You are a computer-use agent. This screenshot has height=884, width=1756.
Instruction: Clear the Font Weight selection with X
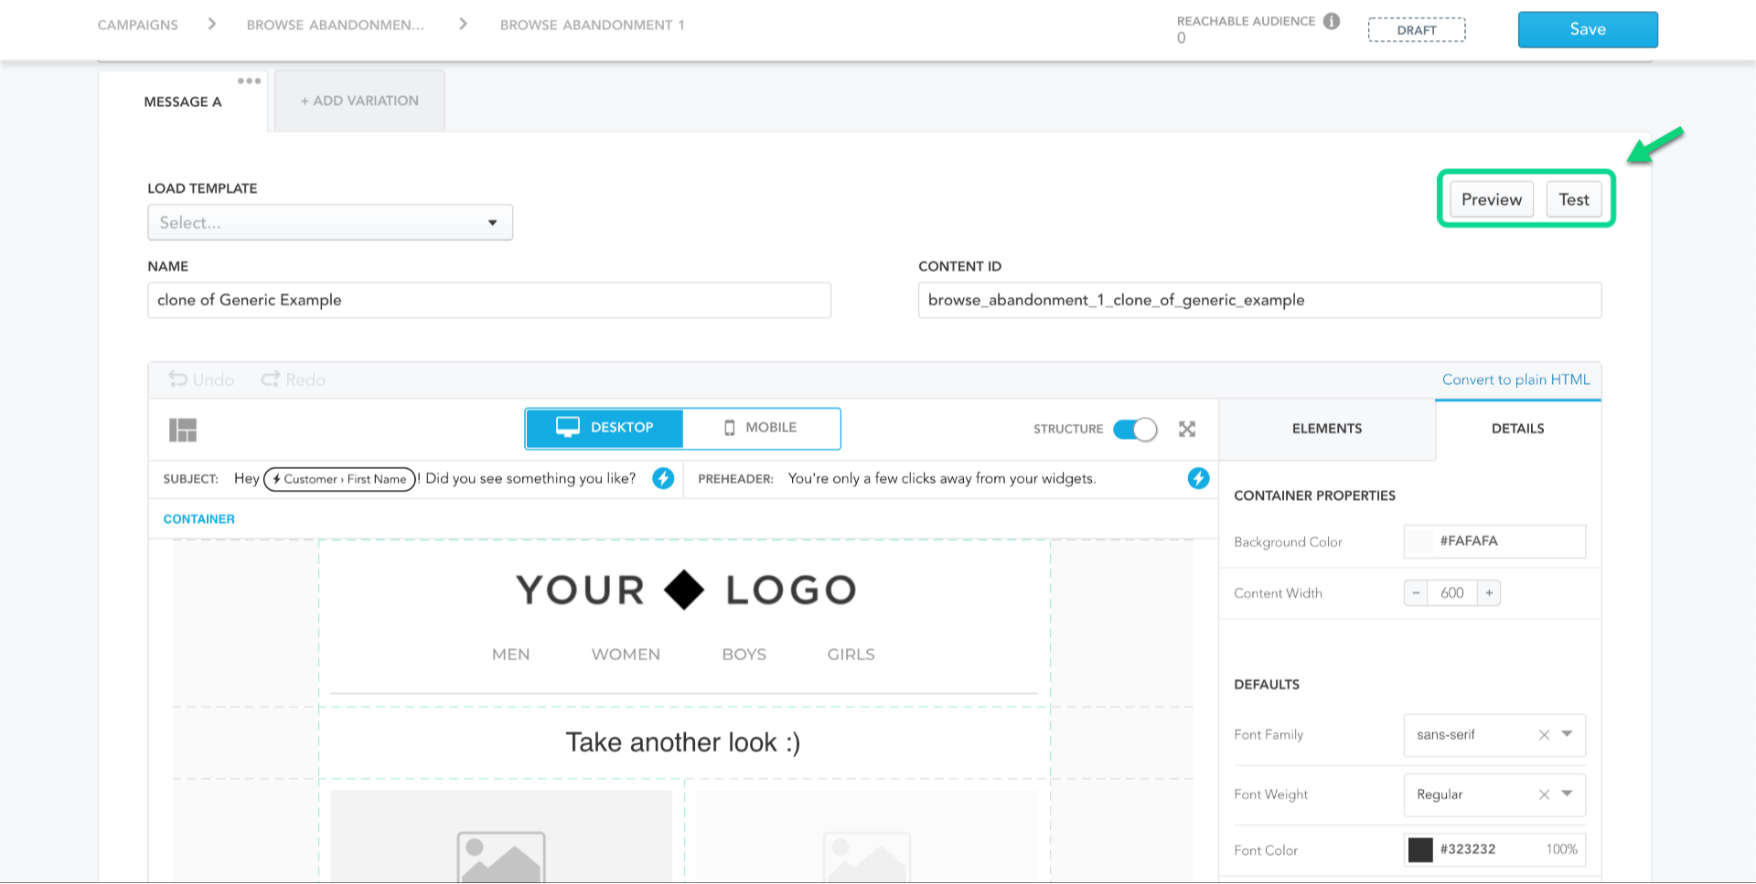(x=1544, y=794)
